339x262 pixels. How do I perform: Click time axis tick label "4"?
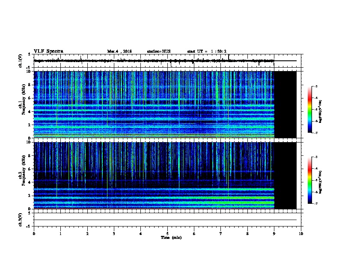pos(140,234)
